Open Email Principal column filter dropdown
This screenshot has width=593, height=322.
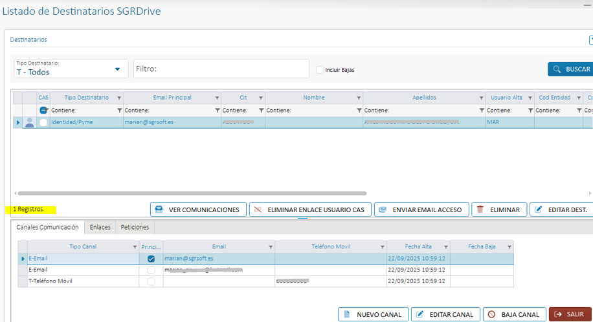pos(216,98)
